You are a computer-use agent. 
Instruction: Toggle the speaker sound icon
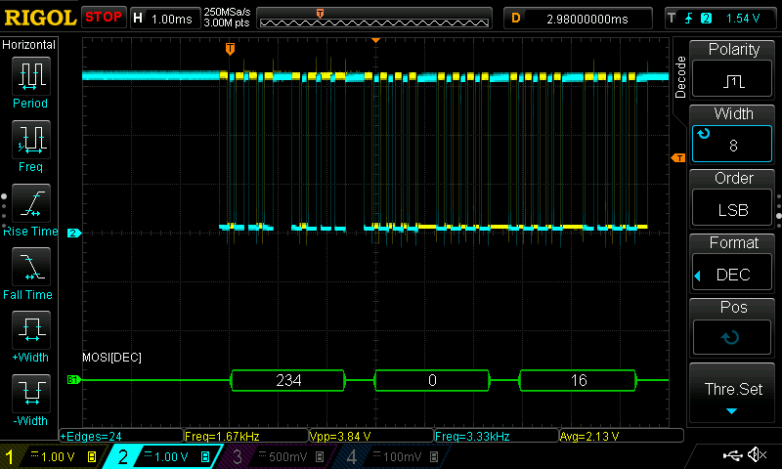757,455
